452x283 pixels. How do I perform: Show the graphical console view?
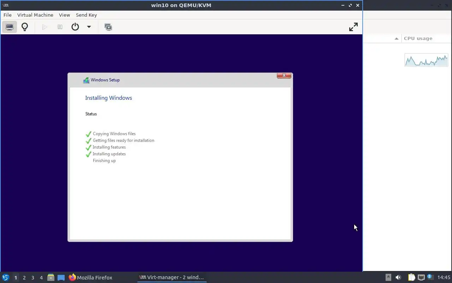click(x=10, y=27)
